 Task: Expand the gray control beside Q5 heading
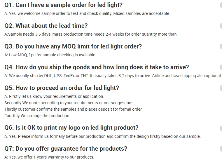coord(221,88)
